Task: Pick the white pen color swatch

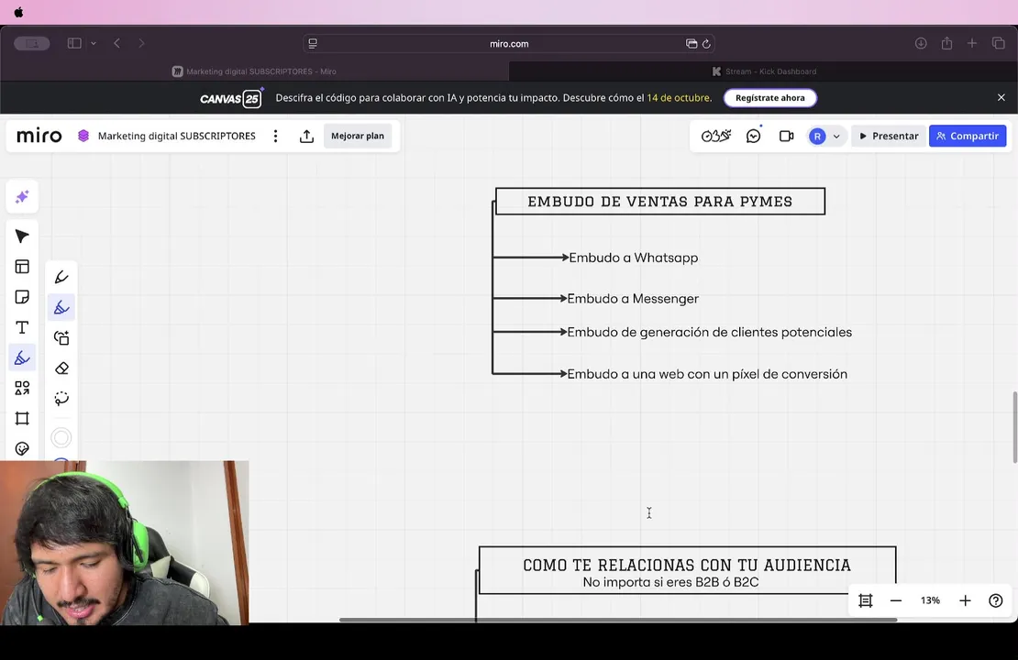Action: [x=61, y=438]
